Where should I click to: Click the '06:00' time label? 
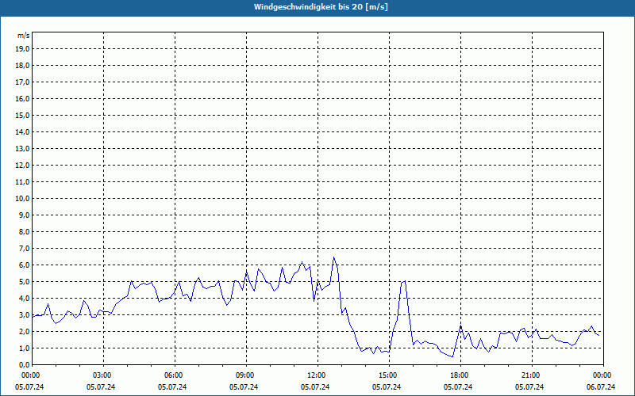[x=175, y=375]
